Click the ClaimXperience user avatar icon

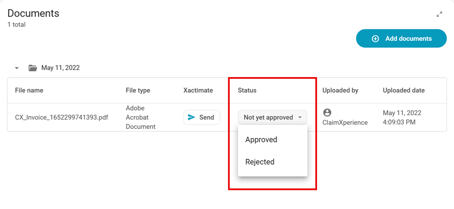click(327, 112)
